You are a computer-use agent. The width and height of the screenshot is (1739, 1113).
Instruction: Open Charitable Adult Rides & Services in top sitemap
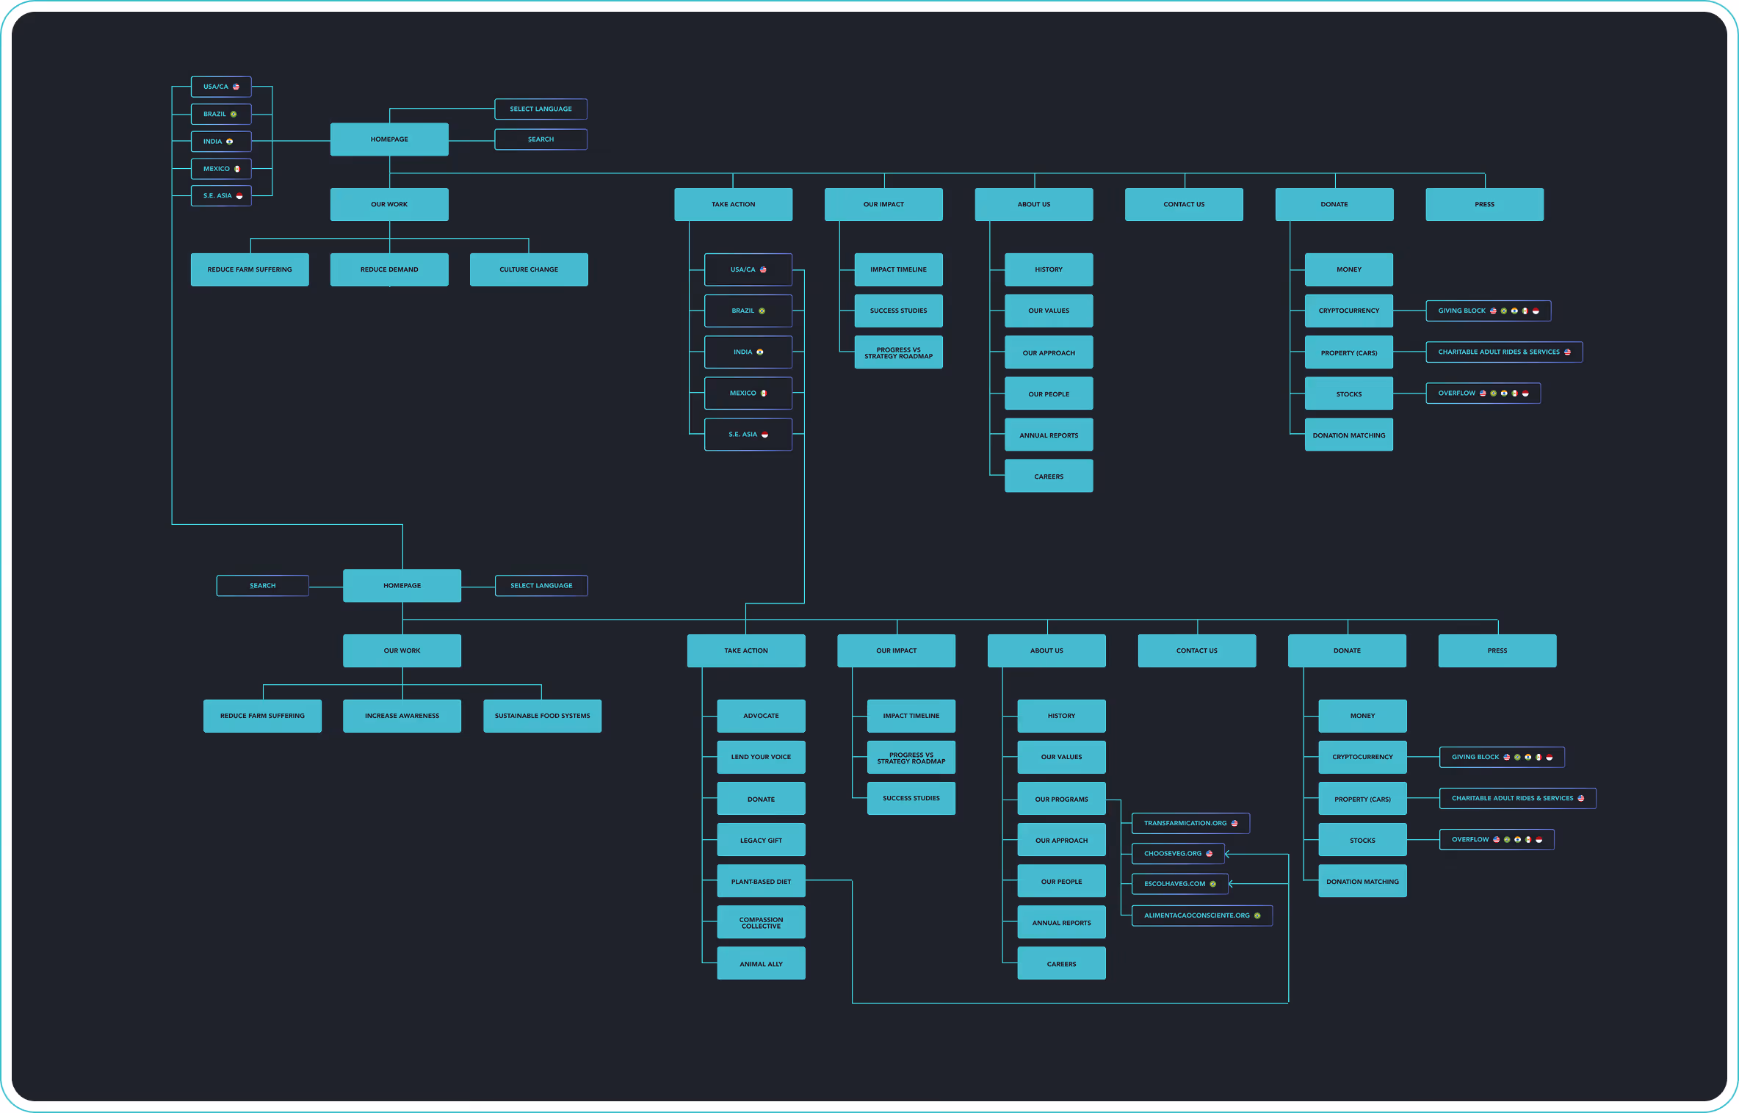tap(1504, 352)
